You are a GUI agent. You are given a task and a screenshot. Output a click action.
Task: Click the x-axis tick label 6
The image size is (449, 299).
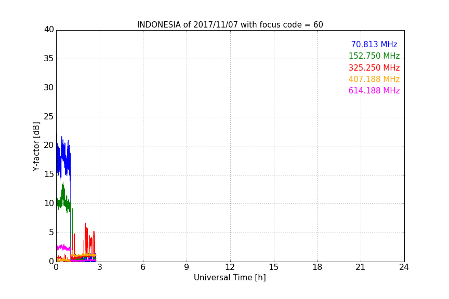(x=143, y=267)
